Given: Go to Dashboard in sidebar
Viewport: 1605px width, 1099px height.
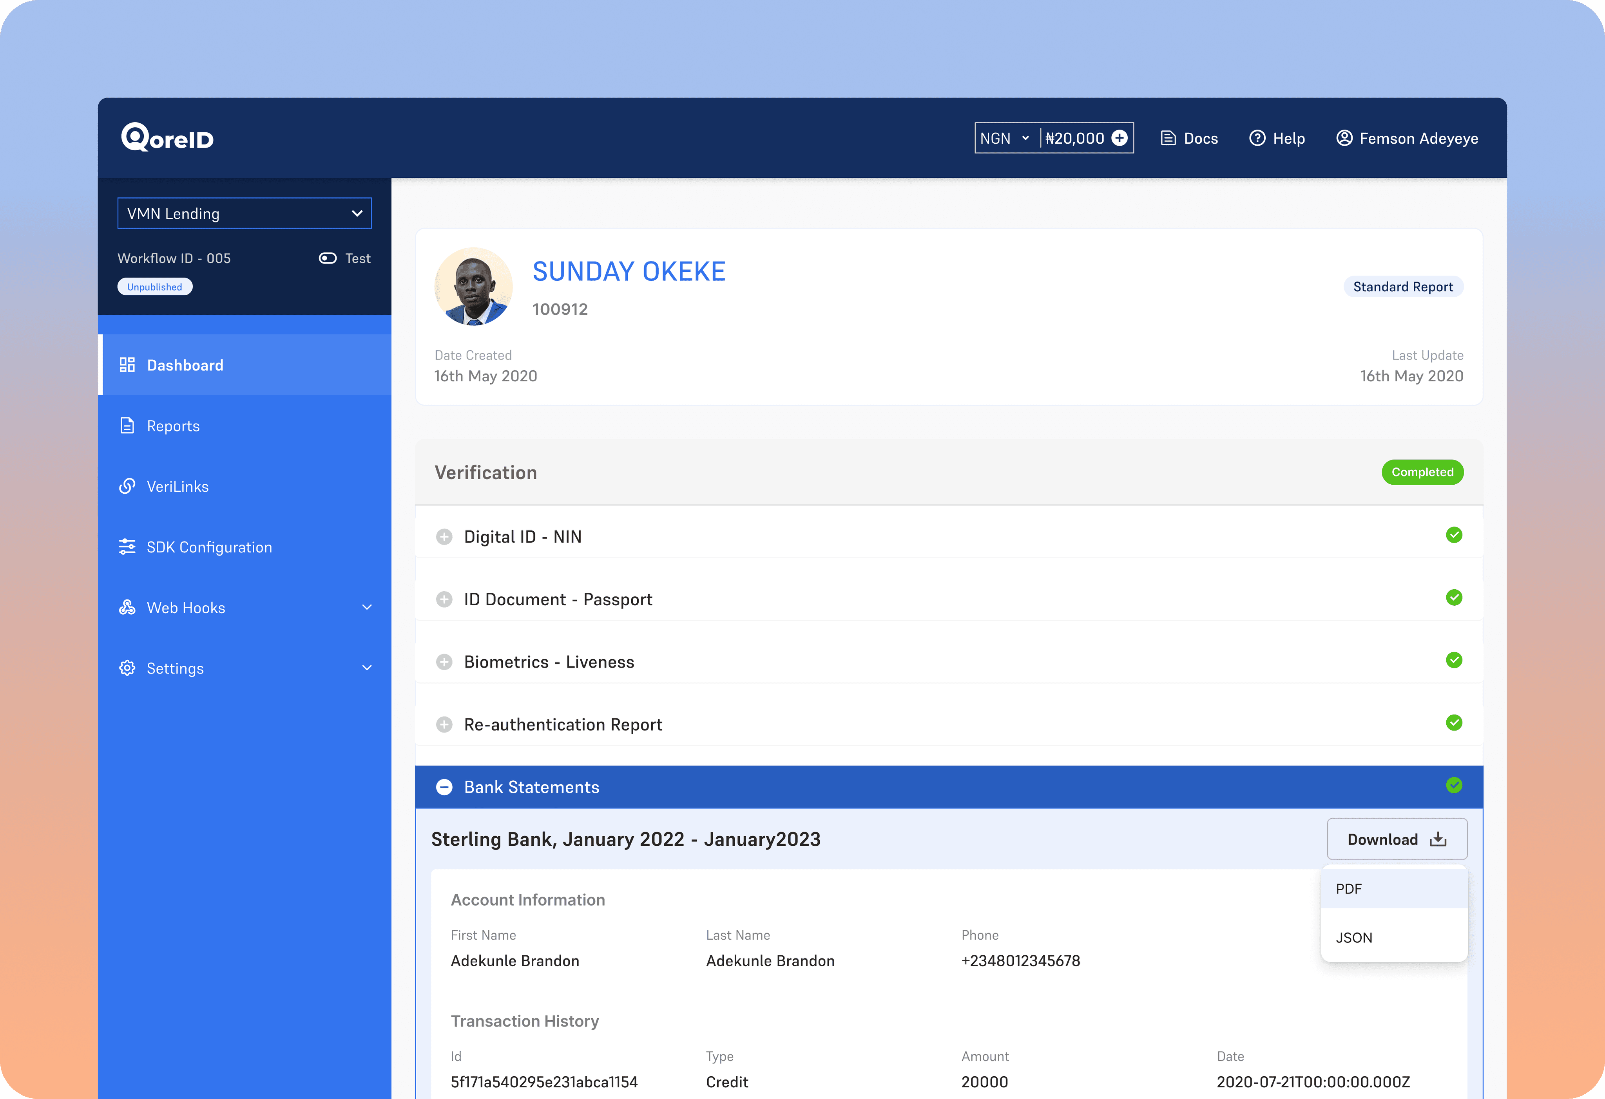Looking at the screenshot, I should pyautogui.click(x=185, y=365).
